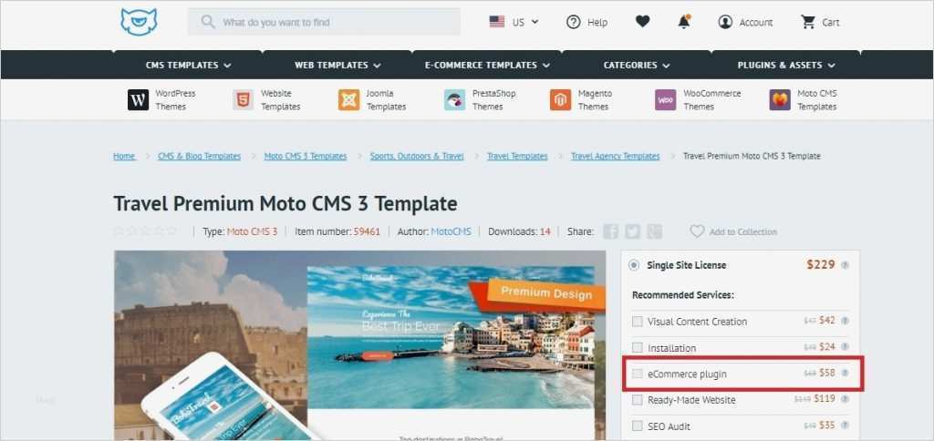This screenshot has width=934, height=441.
Task: Click the Joomla Templates icon
Action: coord(349,100)
